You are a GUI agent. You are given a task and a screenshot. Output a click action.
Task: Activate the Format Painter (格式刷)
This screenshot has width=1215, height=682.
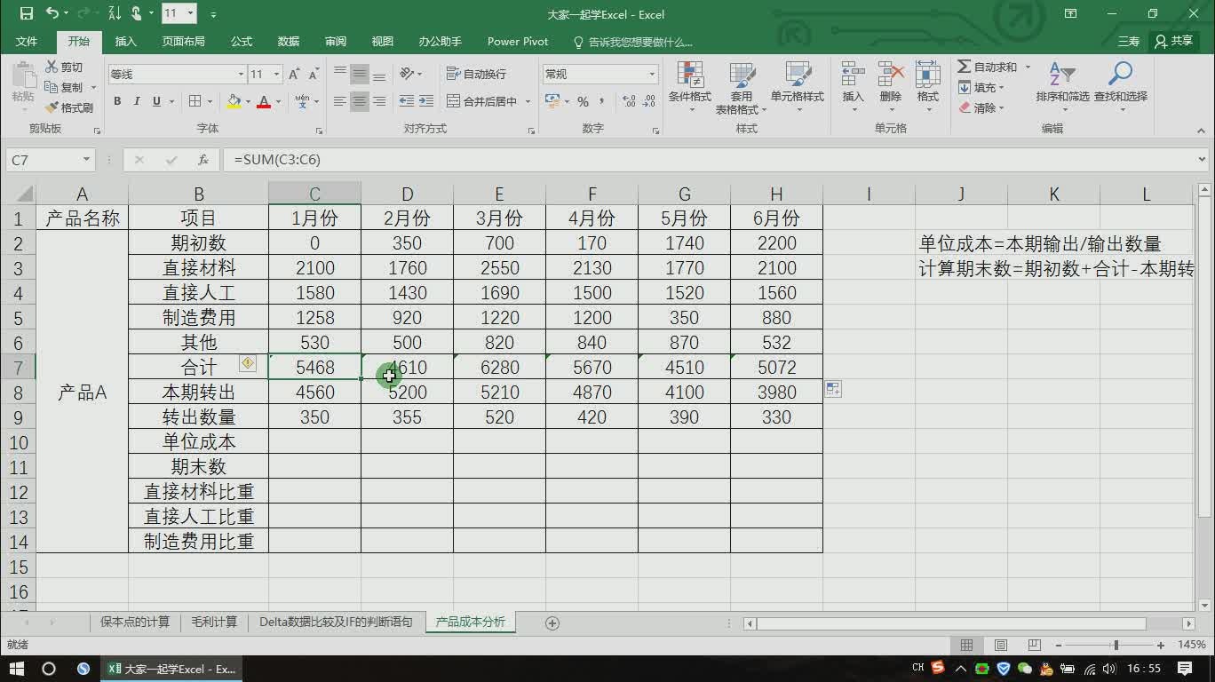tap(69, 107)
